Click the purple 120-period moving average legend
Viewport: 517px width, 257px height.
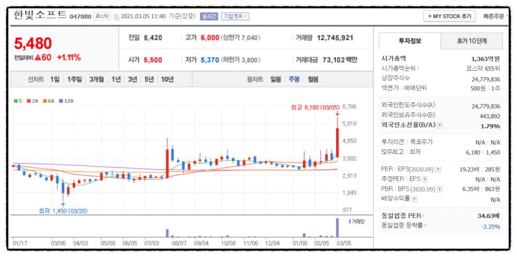[x=66, y=101]
